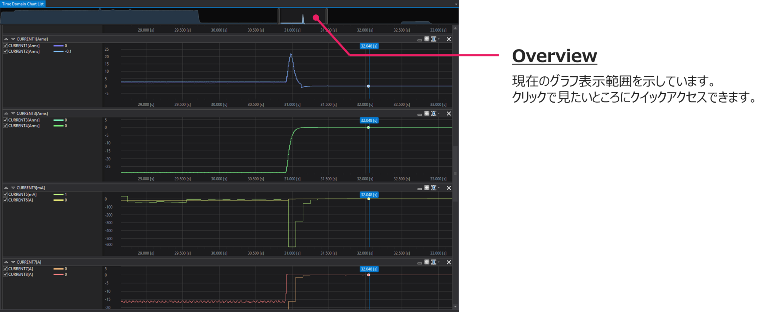Open autoscale dropdown arrow on CURRENT5[mA] chart
The width and height of the screenshot is (768, 312).
[439, 188]
